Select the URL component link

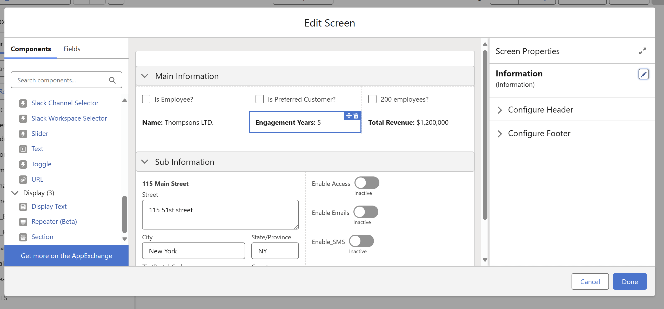coord(37,180)
